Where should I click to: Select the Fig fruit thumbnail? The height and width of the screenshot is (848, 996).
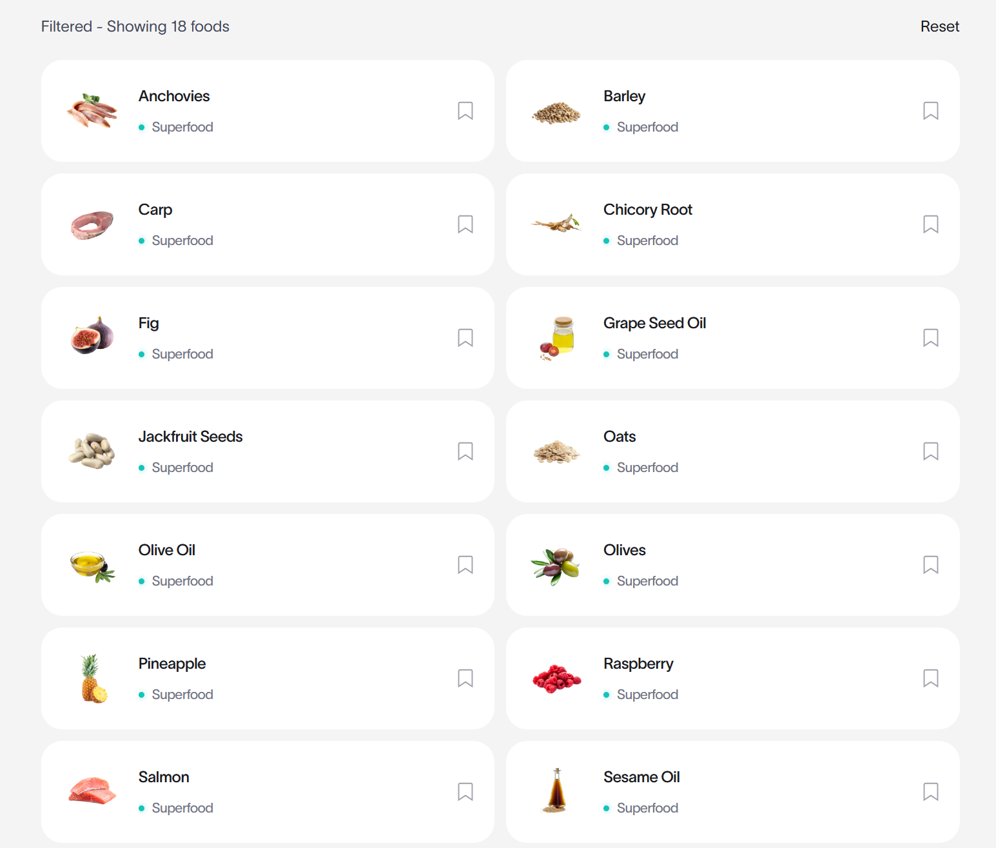click(92, 335)
